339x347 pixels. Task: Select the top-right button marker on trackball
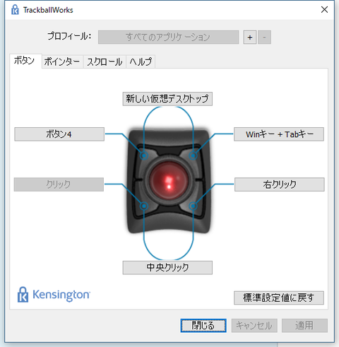click(193, 155)
